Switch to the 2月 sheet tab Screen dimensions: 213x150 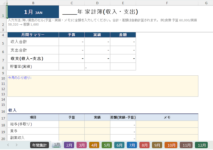click(69, 145)
